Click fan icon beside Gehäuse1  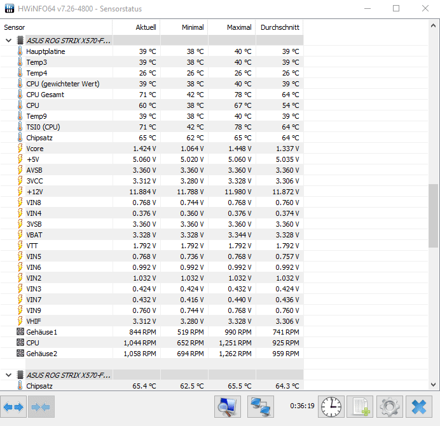(20, 332)
